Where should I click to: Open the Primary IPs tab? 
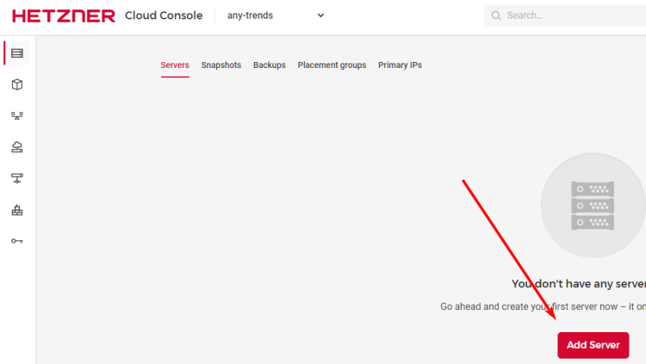400,65
